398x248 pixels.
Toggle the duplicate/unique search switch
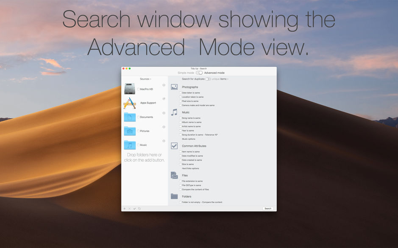pos(208,79)
